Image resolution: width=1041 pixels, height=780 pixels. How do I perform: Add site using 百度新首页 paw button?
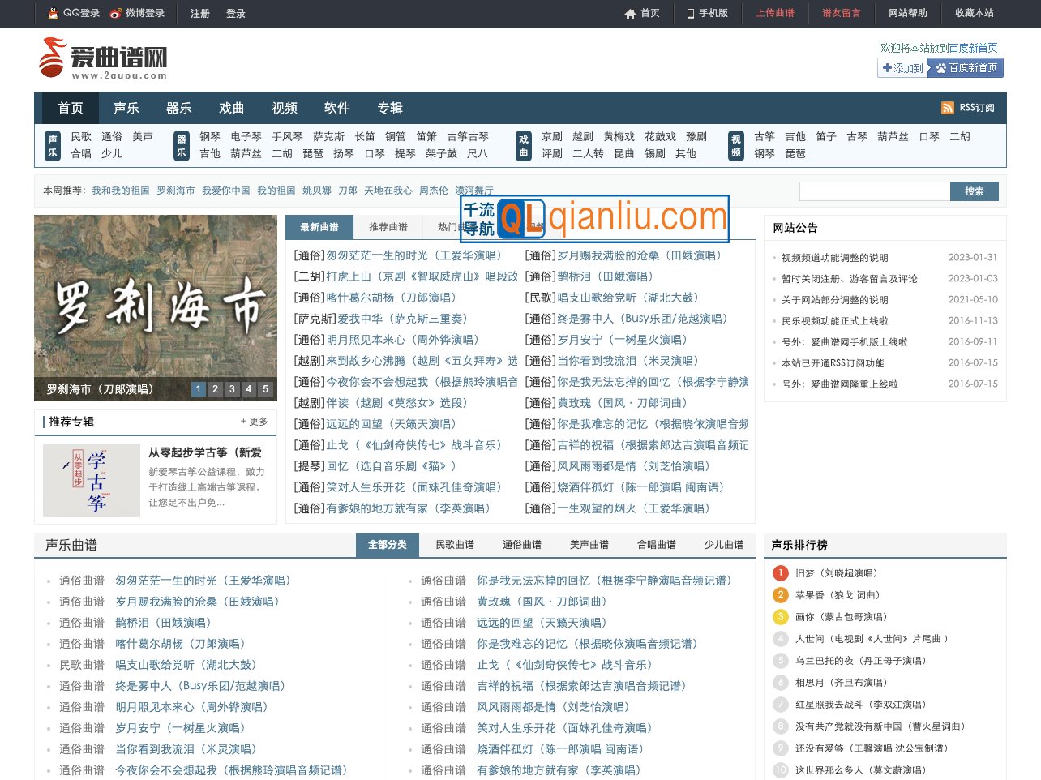pos(965,68)
